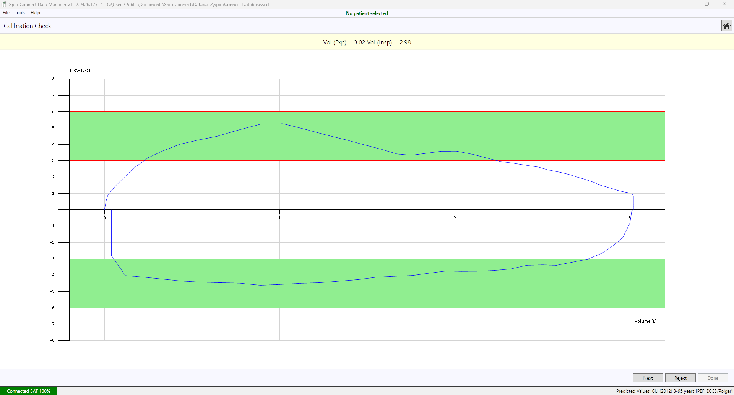Close the SpiroConnect Data Manager window

click(x=724, y=4)
